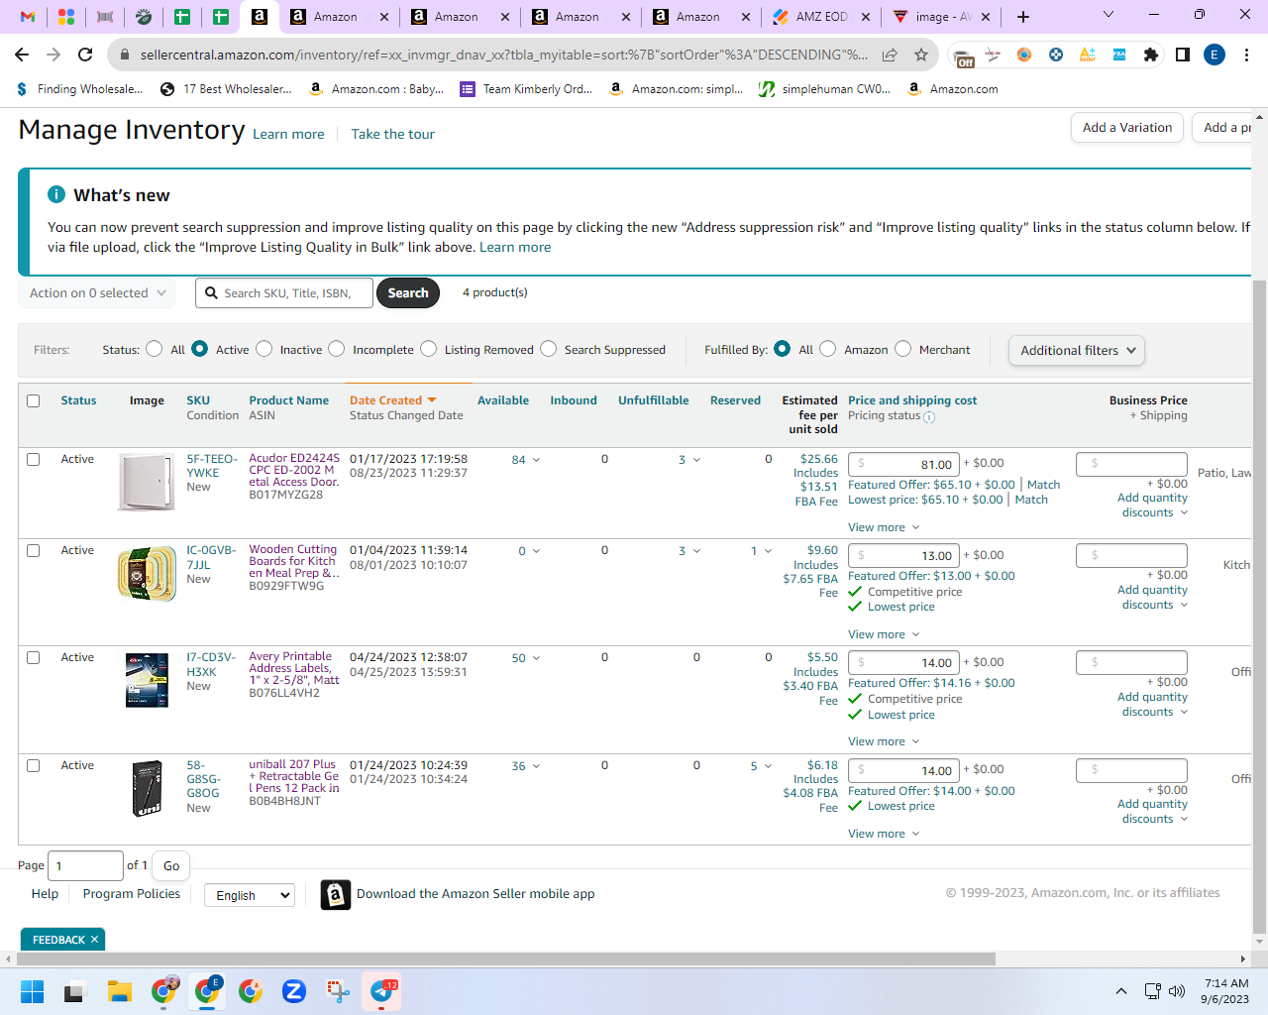Click the share page icon in address bar
This screenshot has width=1268, height=1015.
[x=890, y=55]
